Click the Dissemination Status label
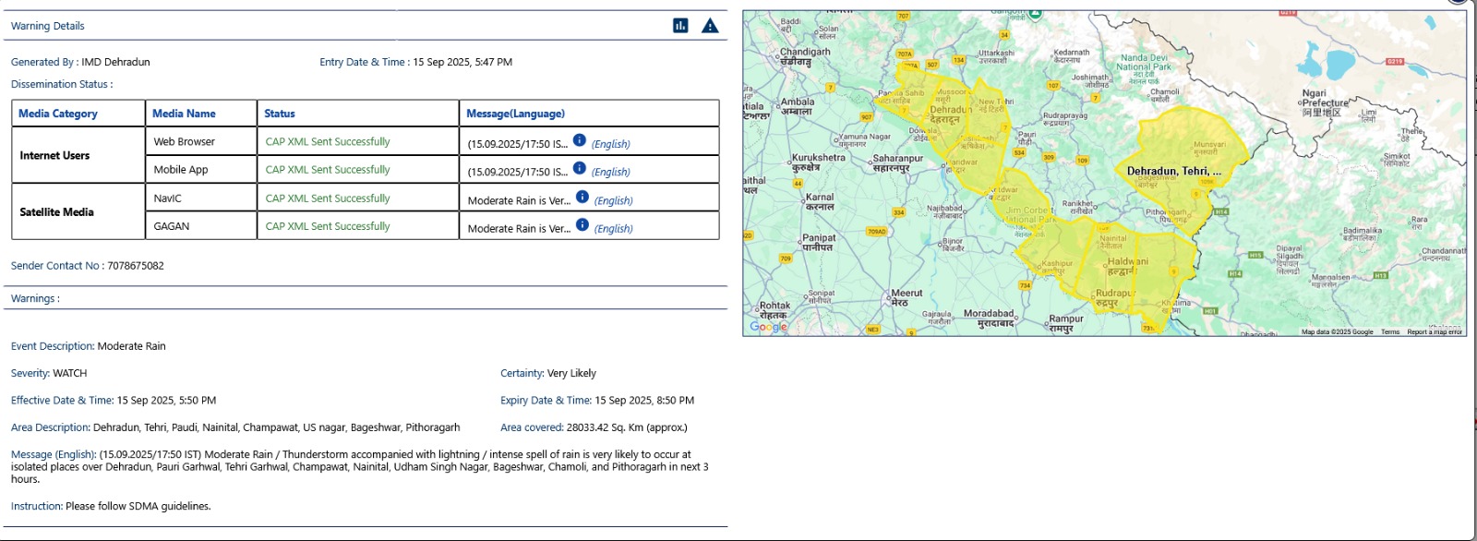Viewport: 1477px width, 541px height. (62, 84)
